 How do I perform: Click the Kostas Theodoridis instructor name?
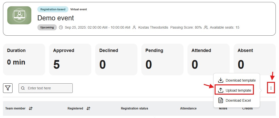pos(153,27)
